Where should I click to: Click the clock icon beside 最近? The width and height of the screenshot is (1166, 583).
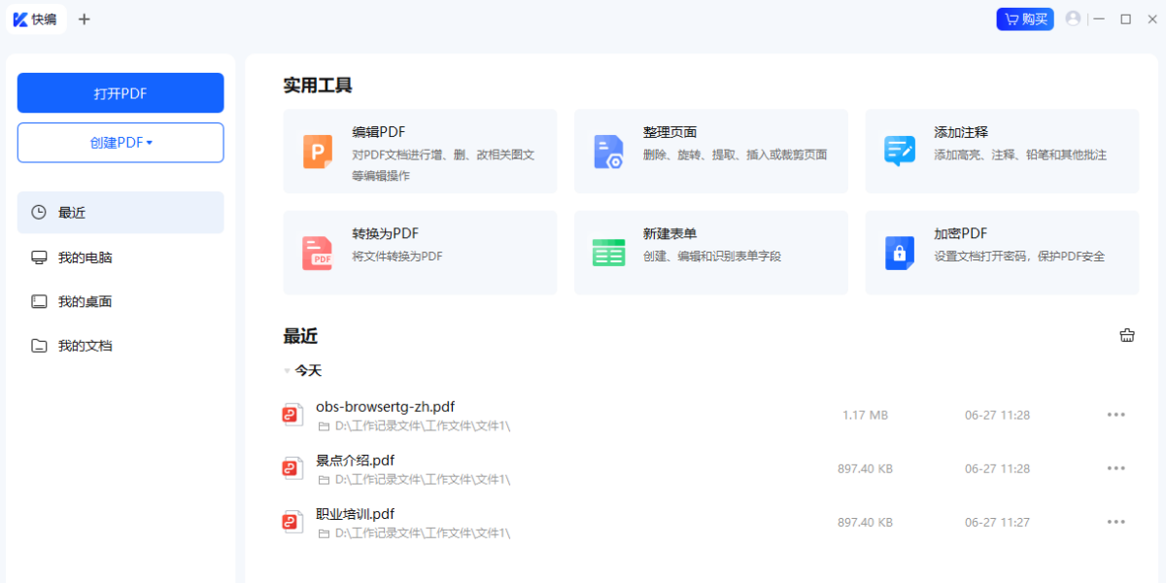click(39, 212)
